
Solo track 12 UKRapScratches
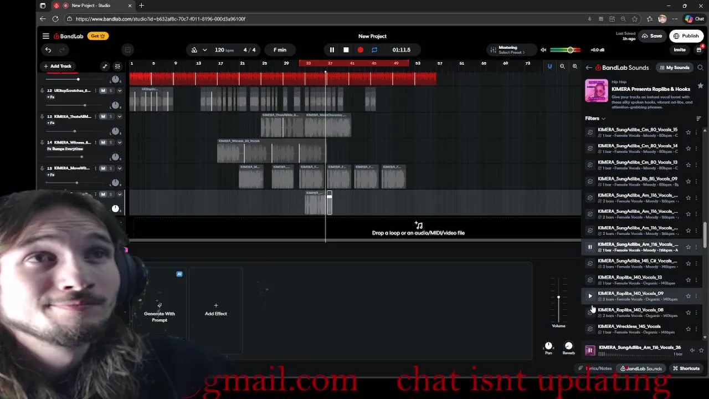(x=110, y=90)
